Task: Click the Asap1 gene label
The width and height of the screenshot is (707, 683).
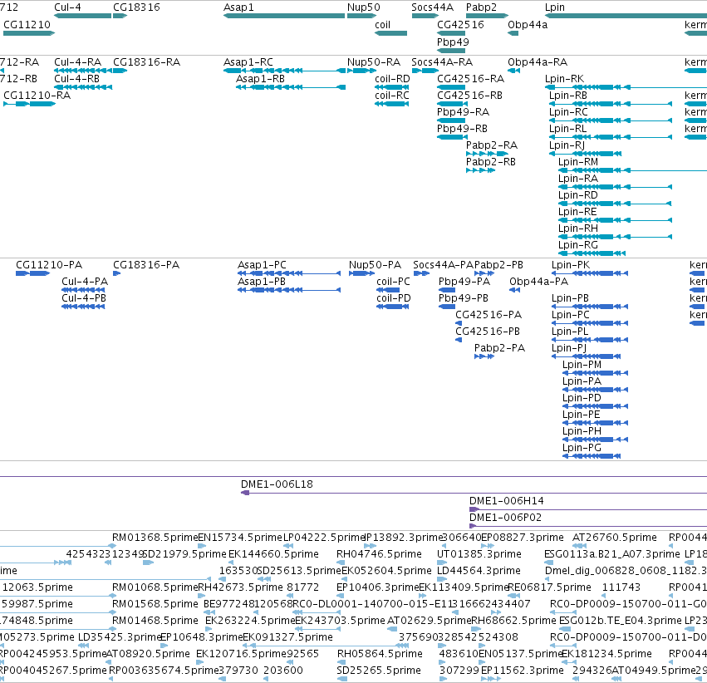Action: pos(238,7)
